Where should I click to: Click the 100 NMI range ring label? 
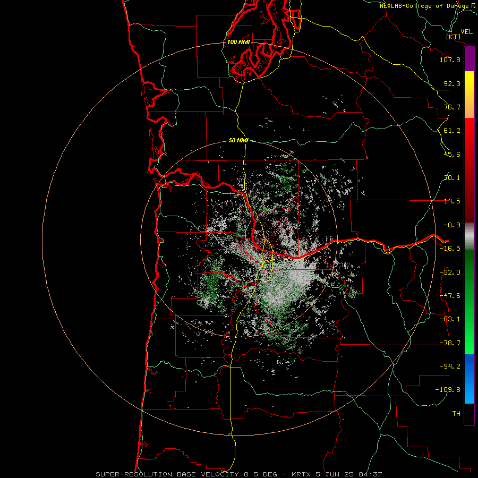pyautogui.click(x=238, y=42)
